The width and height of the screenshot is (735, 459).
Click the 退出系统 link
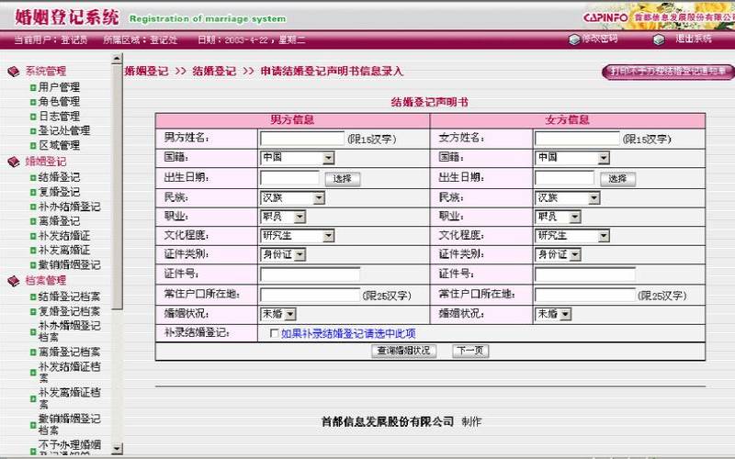pos(694,39)
